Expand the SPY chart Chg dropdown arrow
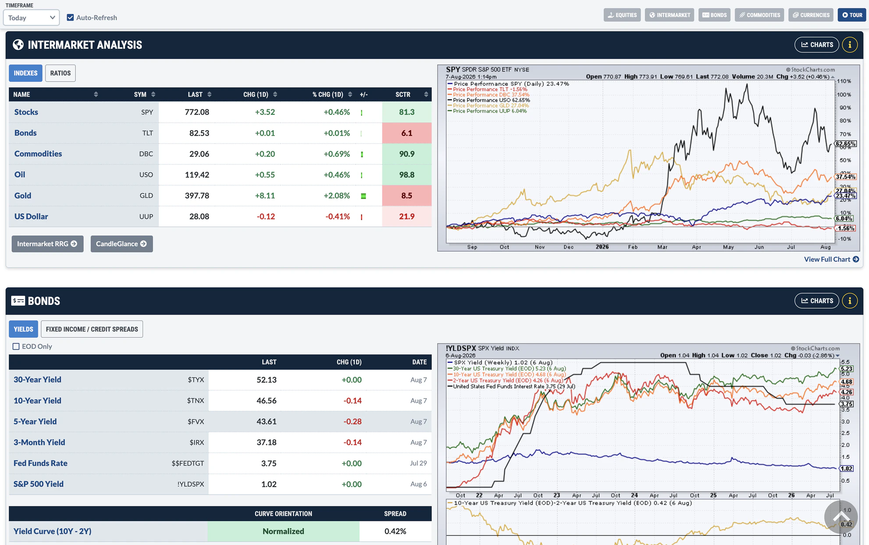This screenshot has height=545, width=869. pyautogui.click(x=833, y=77)
